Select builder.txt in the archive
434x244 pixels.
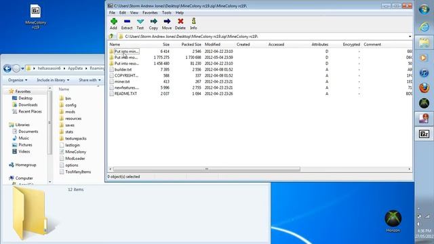click(121, 69)
